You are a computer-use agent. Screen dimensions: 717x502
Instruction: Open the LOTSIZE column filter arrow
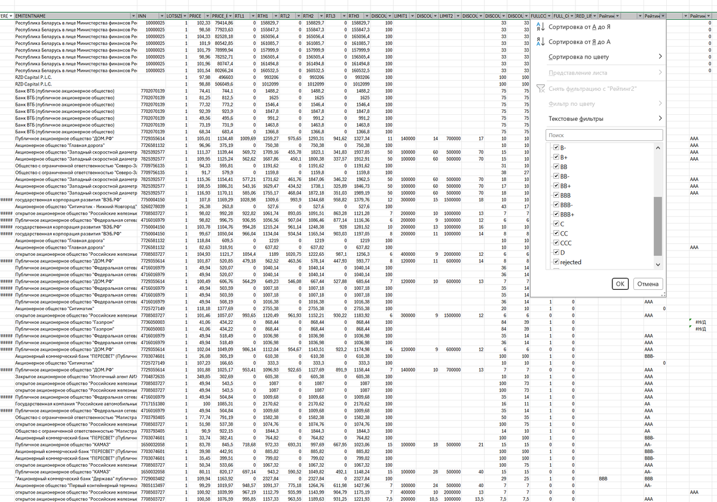(184, 15)
